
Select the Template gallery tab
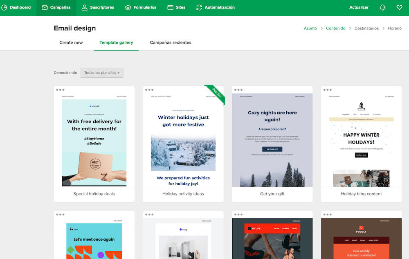click(x=116, y=42)
